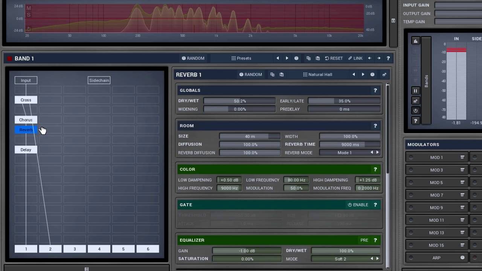482x271 pixels.
Task: Collapse the side toolbar expander beside analyzer
Action: tap(393, 21)
